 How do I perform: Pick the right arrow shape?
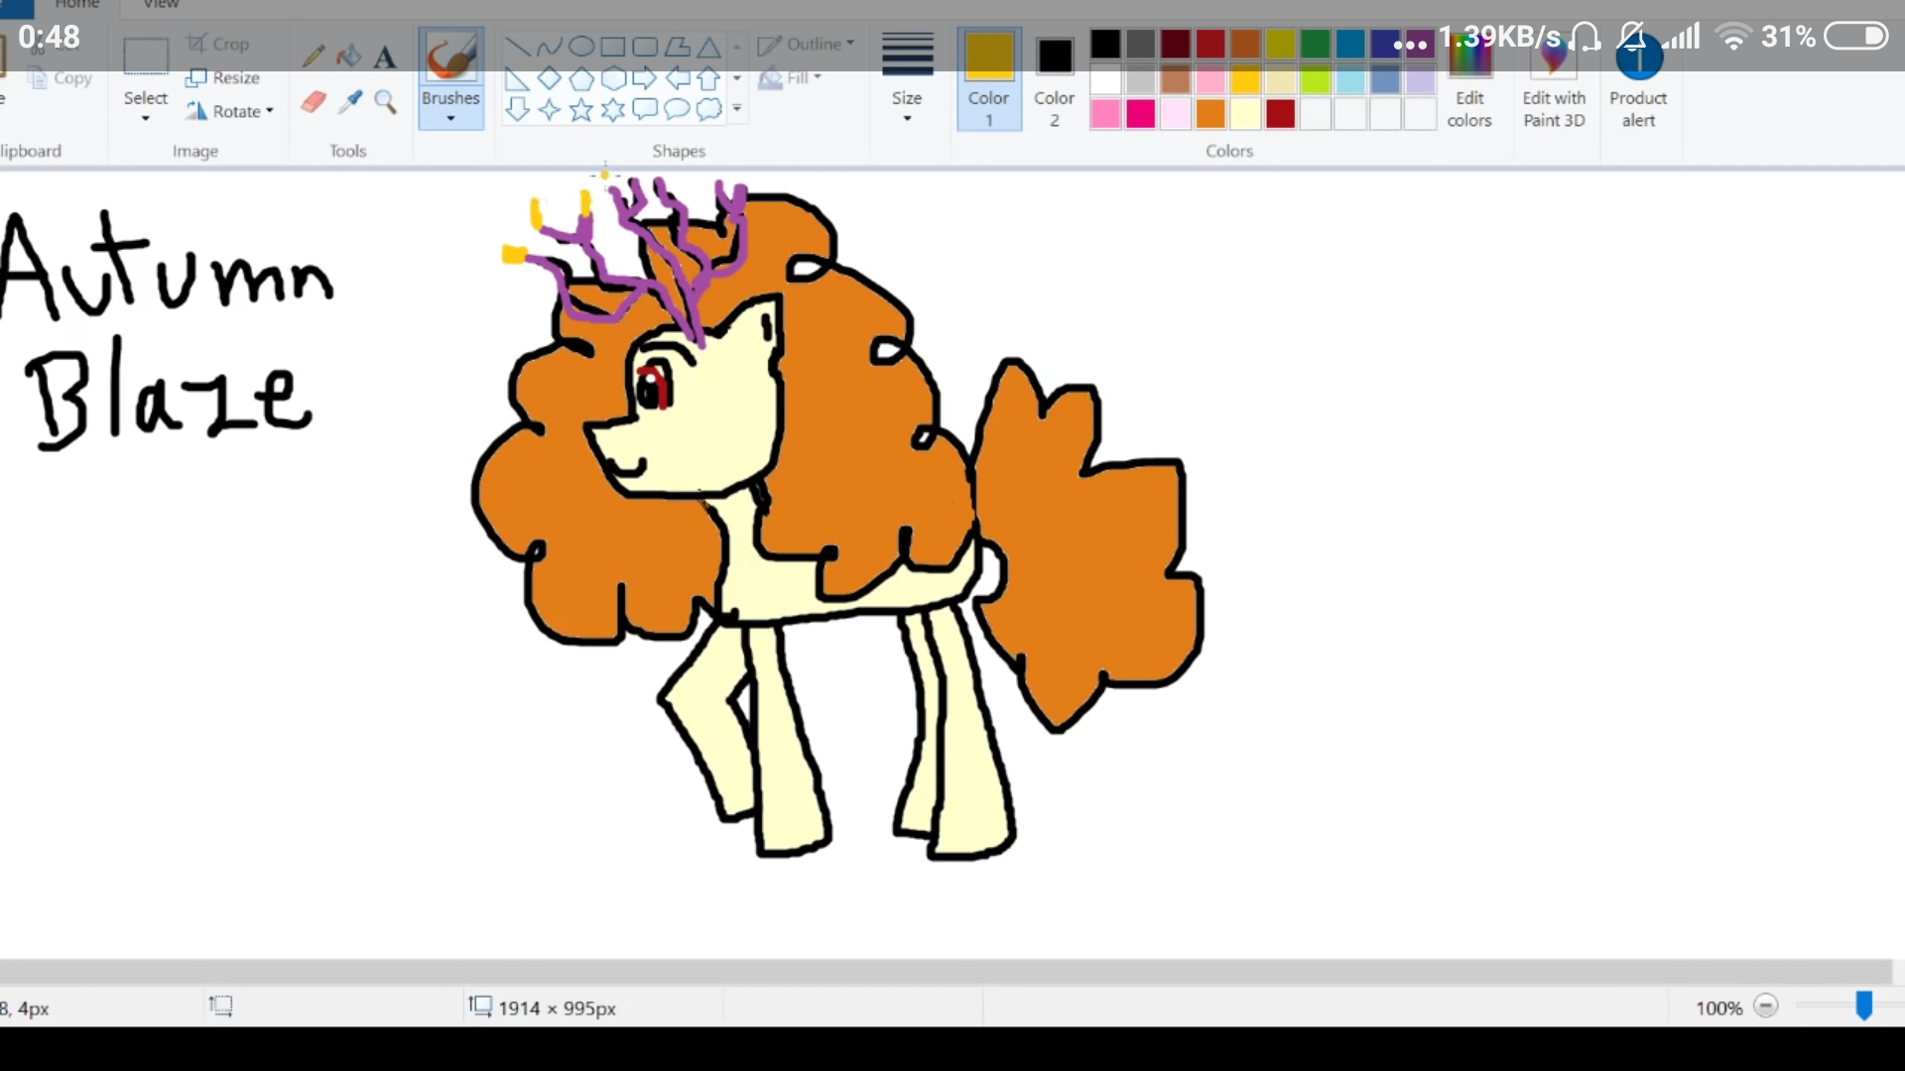pyautogui.click(x=645, y=78)
